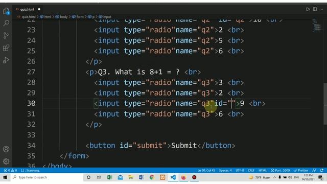327x184 pixels.
Task: Click line number 34 in the gutter
Action: coord(31,145)
